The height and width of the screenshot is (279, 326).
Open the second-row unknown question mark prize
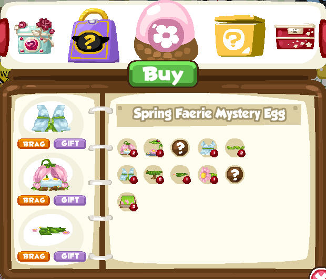coord(235,174)
